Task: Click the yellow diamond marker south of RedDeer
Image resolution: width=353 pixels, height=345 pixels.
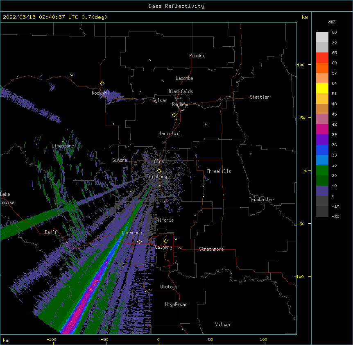Action: click(174, 115)
